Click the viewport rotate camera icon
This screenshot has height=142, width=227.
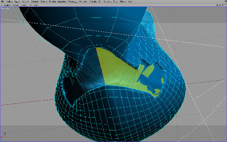point(222,5)
